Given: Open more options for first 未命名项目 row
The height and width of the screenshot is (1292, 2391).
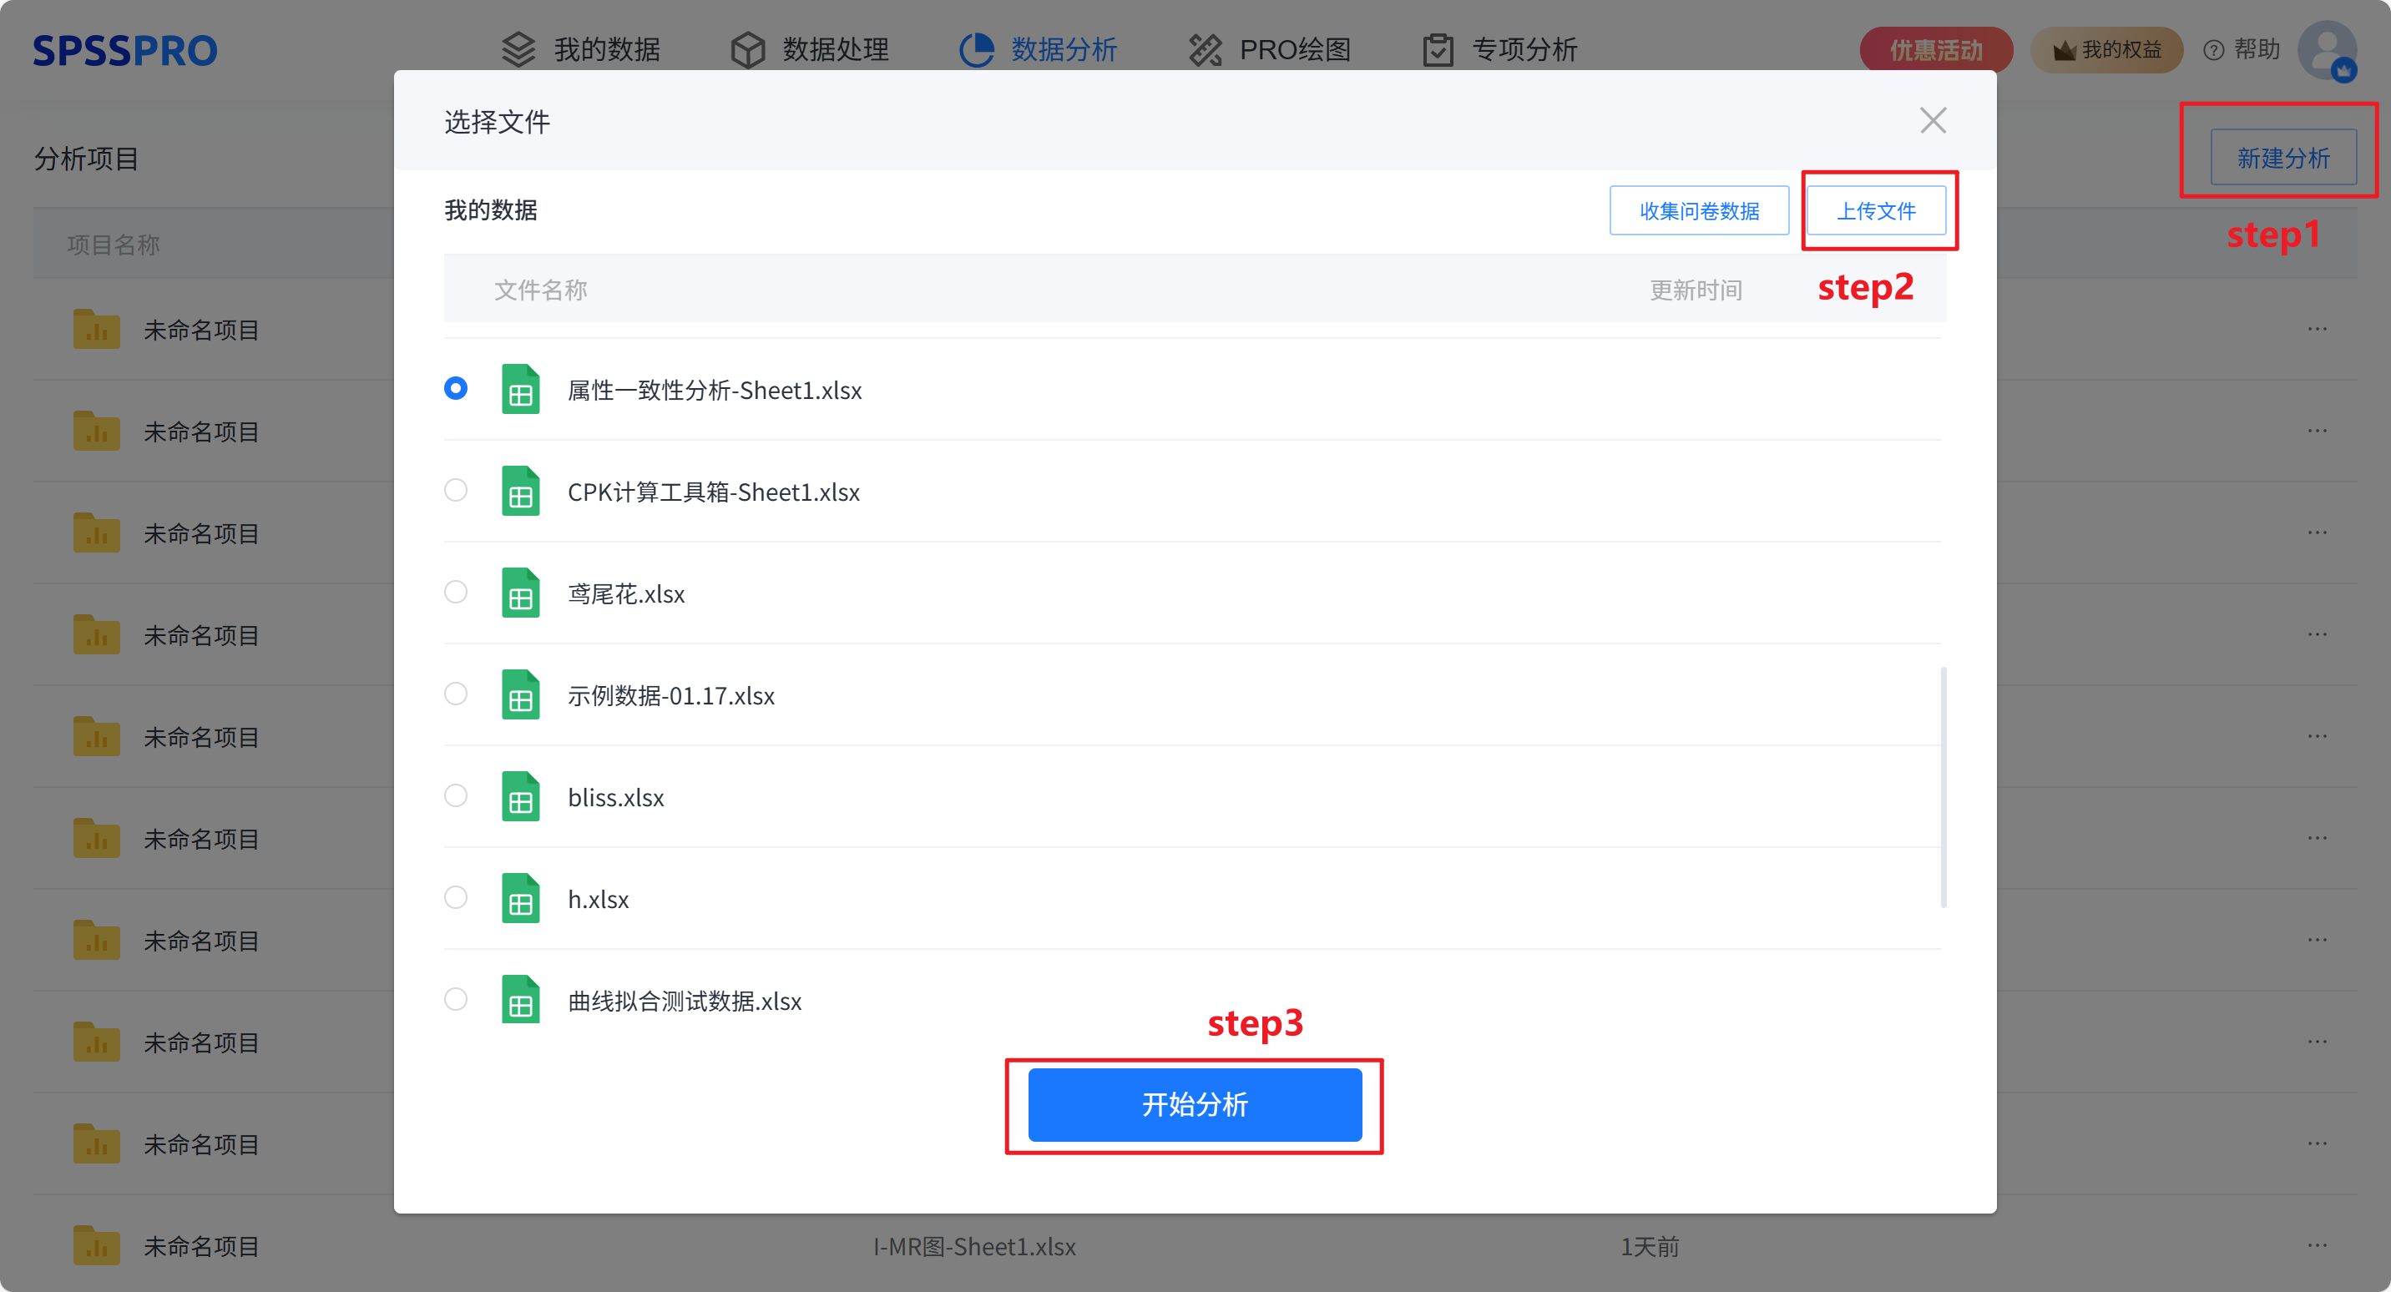Looking at the screenshot, I should [x=2318, y=329].
